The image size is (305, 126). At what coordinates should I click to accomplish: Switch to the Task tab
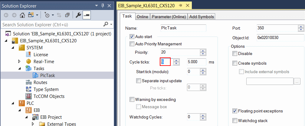pyautogui.click(x=127, y=16)
